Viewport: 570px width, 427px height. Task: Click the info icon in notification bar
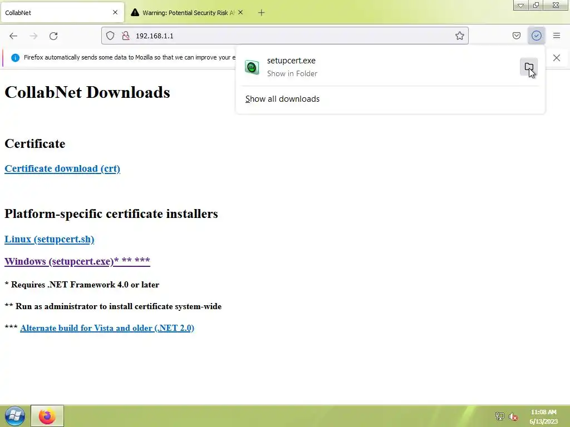click(15, 58)
